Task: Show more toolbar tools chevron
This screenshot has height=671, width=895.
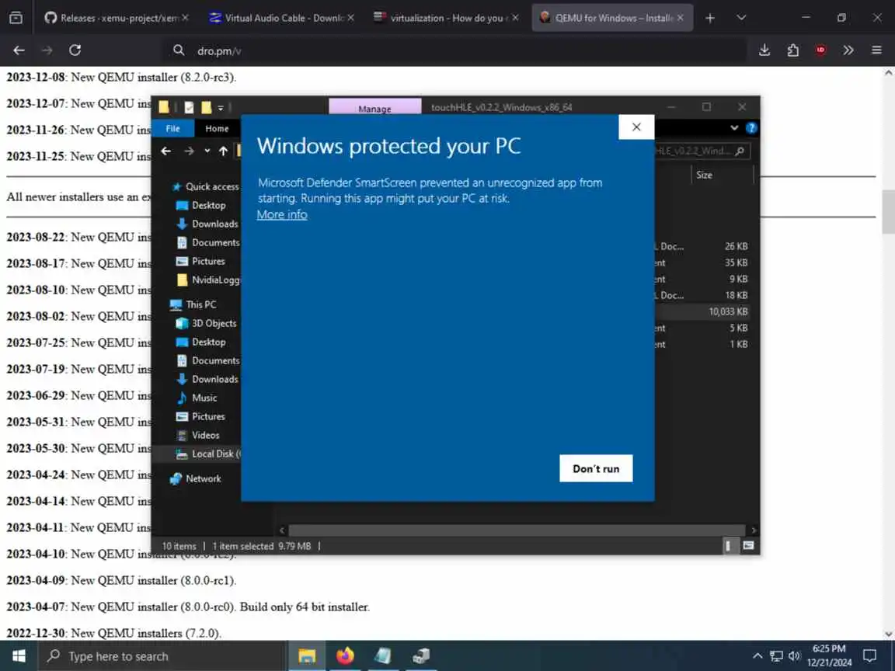Action: [x=848, y=50]
